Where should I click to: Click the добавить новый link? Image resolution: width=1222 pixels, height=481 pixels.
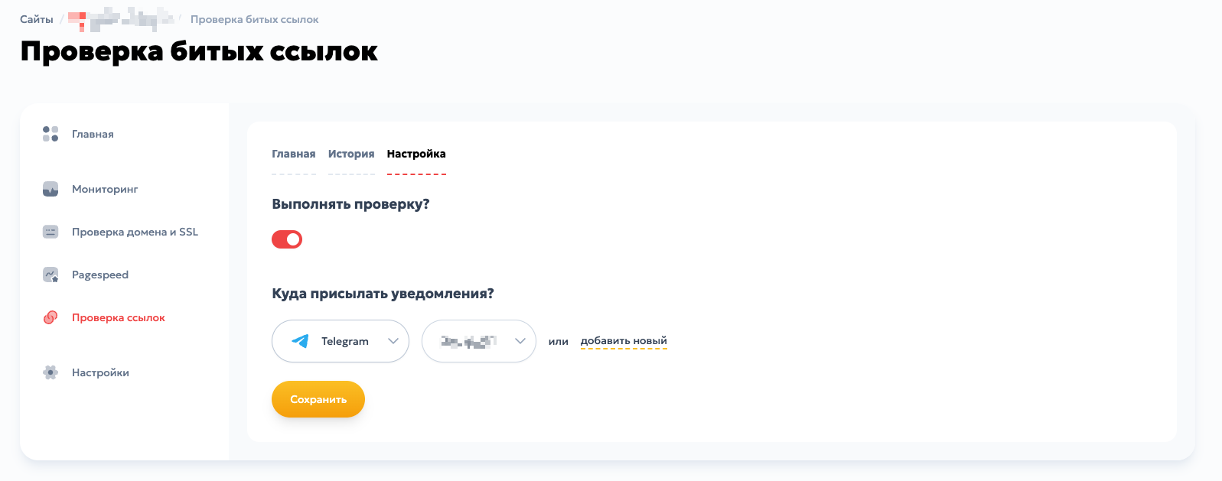click(x=624, y=341)
